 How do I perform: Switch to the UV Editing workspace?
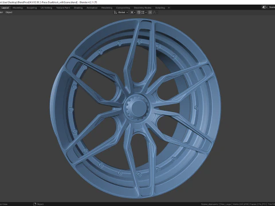click(x=46, y=8)
